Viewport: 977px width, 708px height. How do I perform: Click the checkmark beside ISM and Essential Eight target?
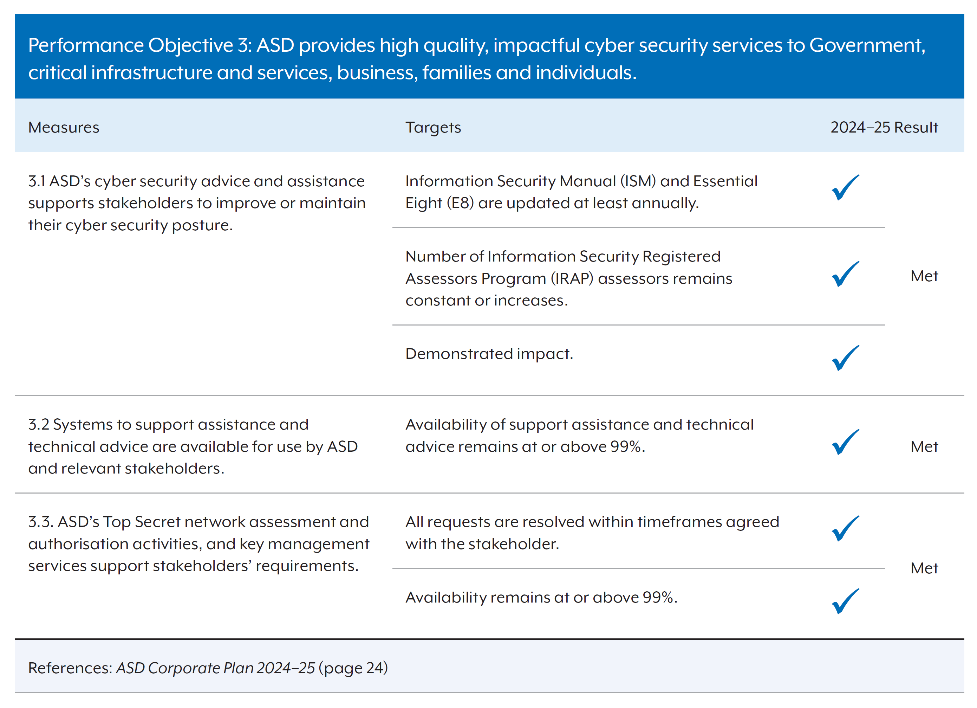click(x=845, y=188)
